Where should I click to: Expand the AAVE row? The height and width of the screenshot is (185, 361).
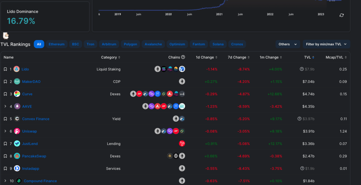pyautogui.click(x=5, y=107)
